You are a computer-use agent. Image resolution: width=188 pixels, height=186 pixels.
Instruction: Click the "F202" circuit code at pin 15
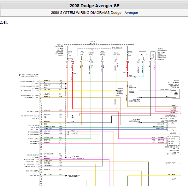[61, 115]
